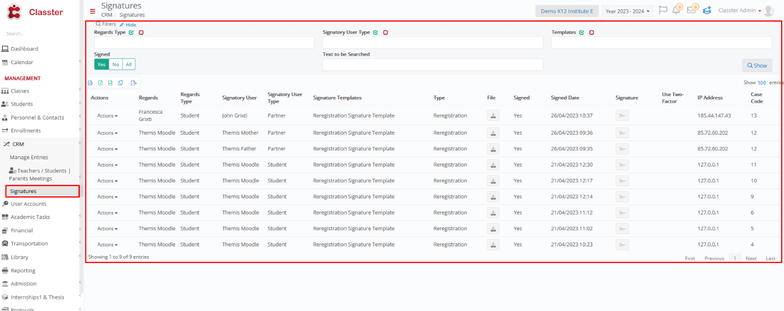Screen dimensions: 784x311
Task: Click the 100 entries count link
Action: click(x=762, y=82)
